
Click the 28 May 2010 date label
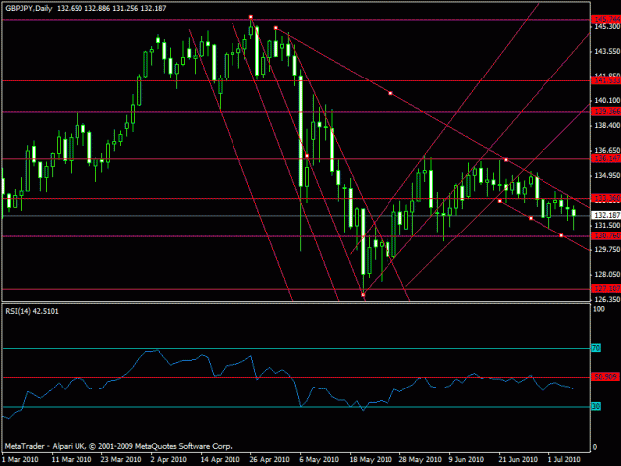tap(420, 460)
